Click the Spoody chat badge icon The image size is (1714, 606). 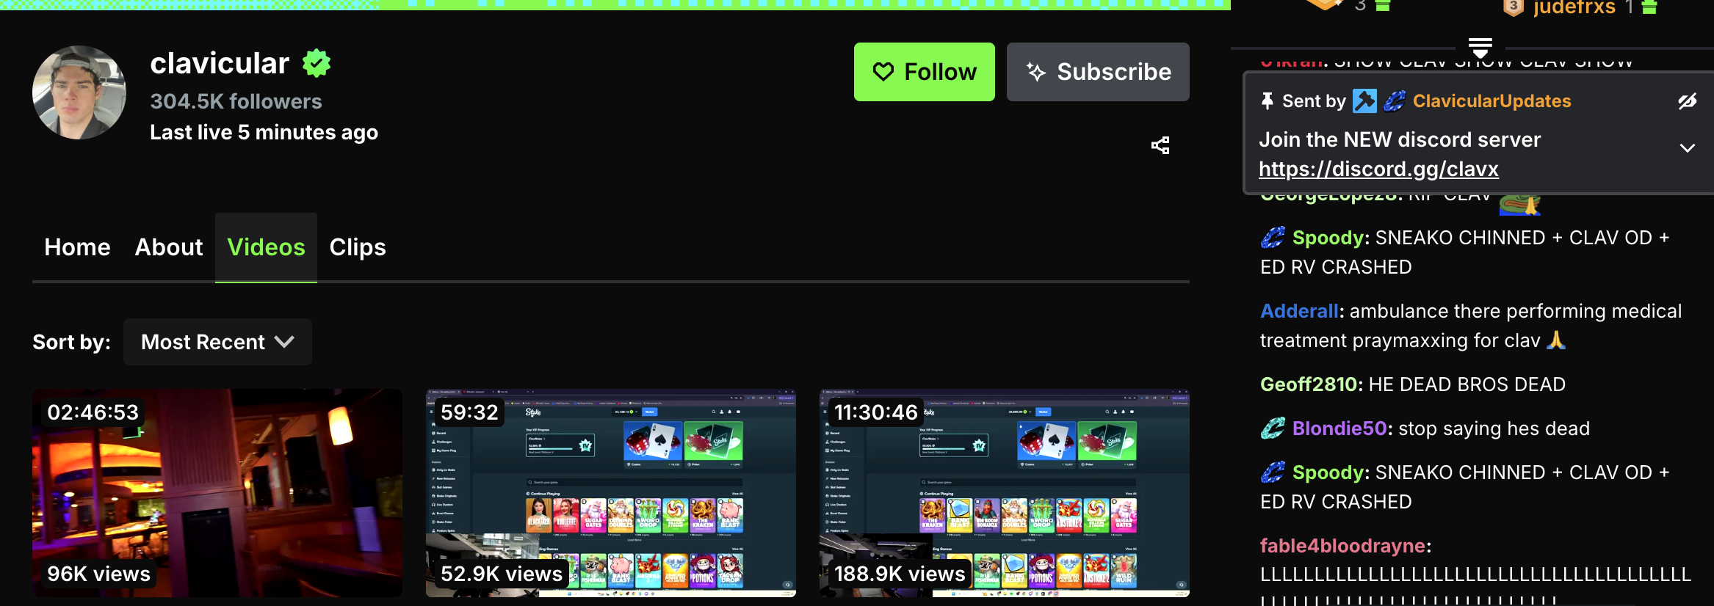pos(1272,238)
